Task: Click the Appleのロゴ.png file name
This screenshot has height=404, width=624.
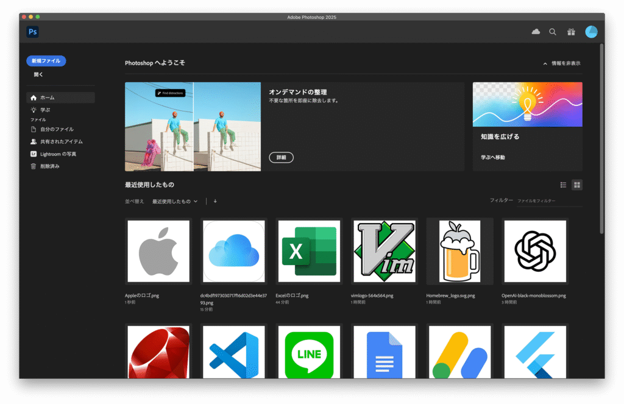Action: (142, 296)
